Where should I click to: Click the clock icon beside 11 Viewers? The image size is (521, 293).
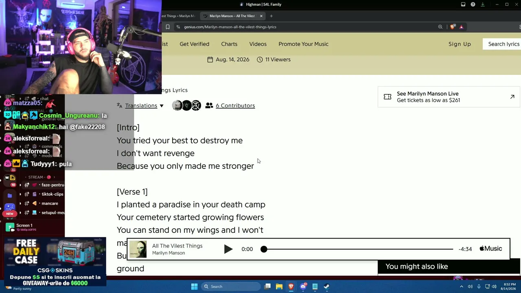tap(260, 59)
